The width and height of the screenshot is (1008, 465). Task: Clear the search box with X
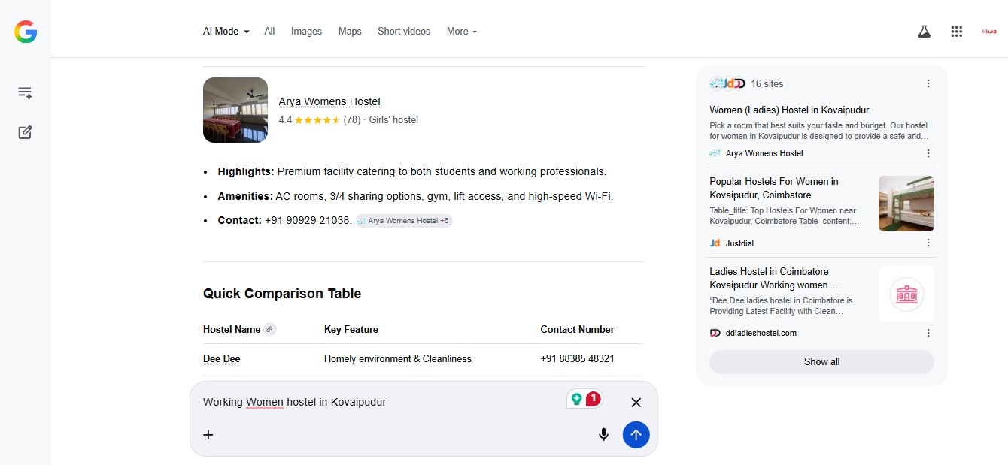tap(636, 403)
